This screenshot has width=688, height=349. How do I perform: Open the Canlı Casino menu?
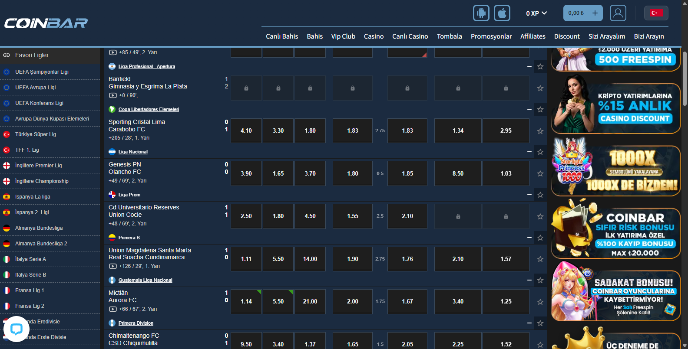410,36
